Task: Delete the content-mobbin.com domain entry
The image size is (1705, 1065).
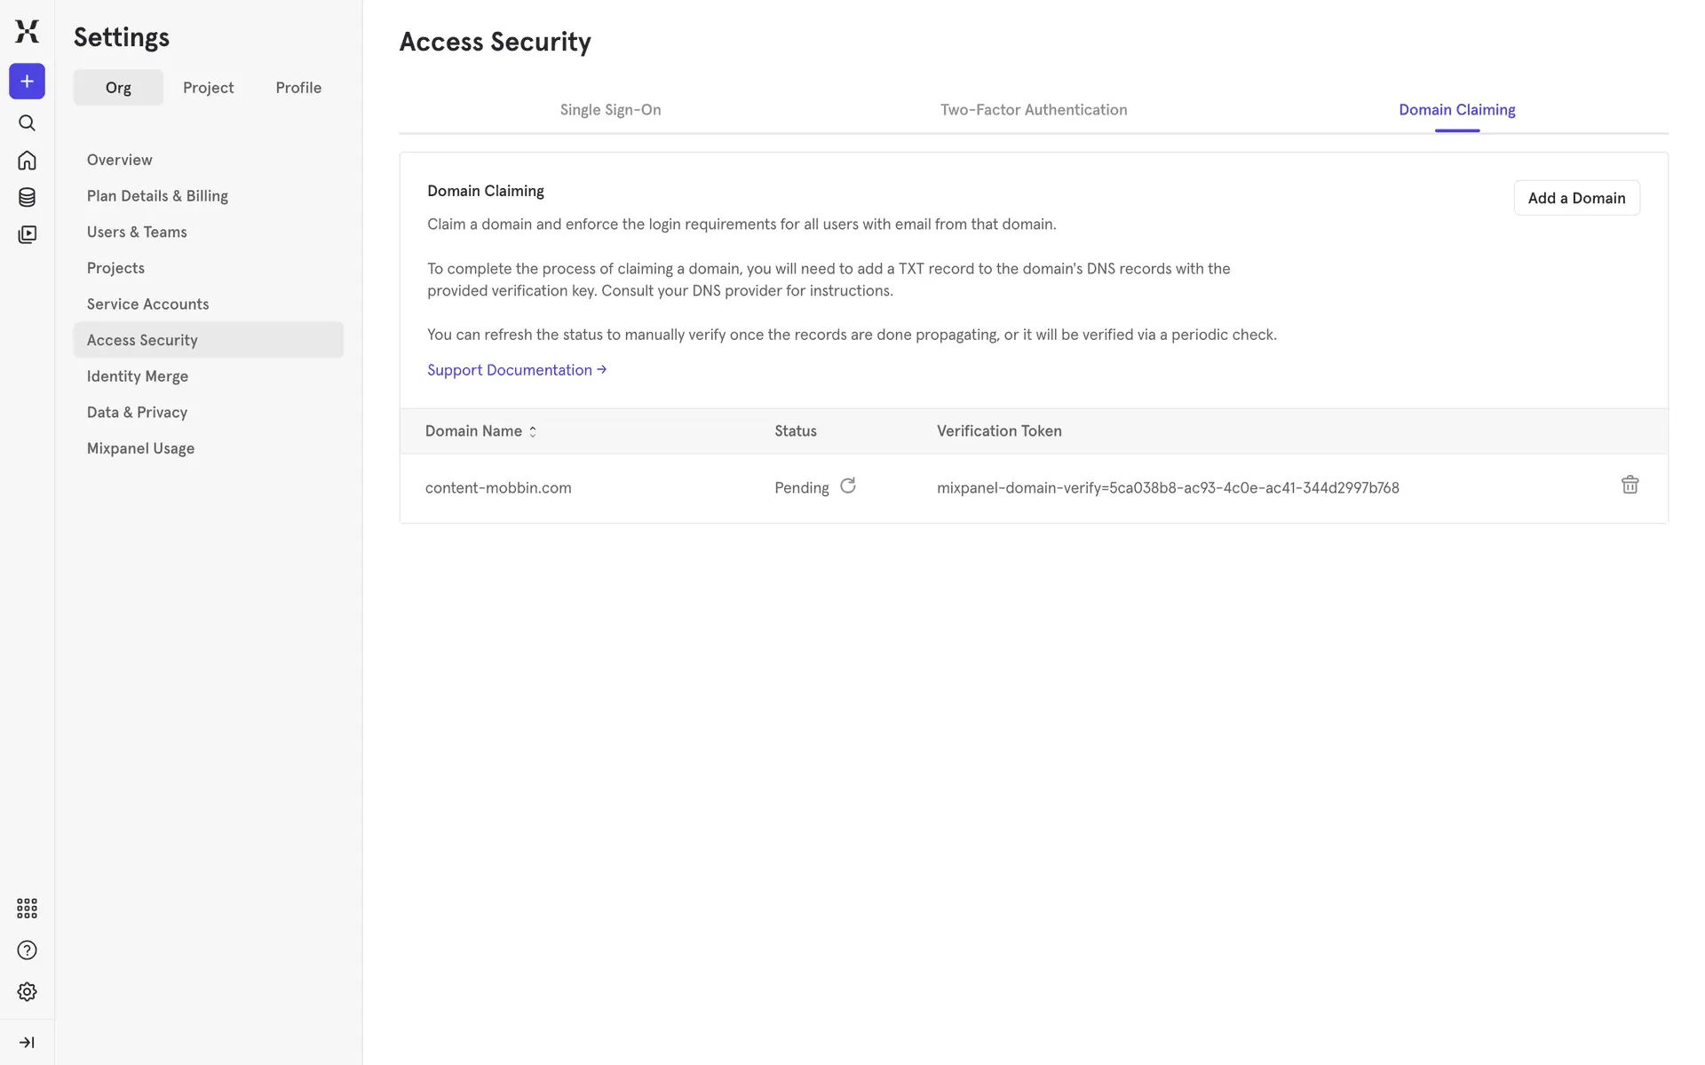Action: [1630, 485]
